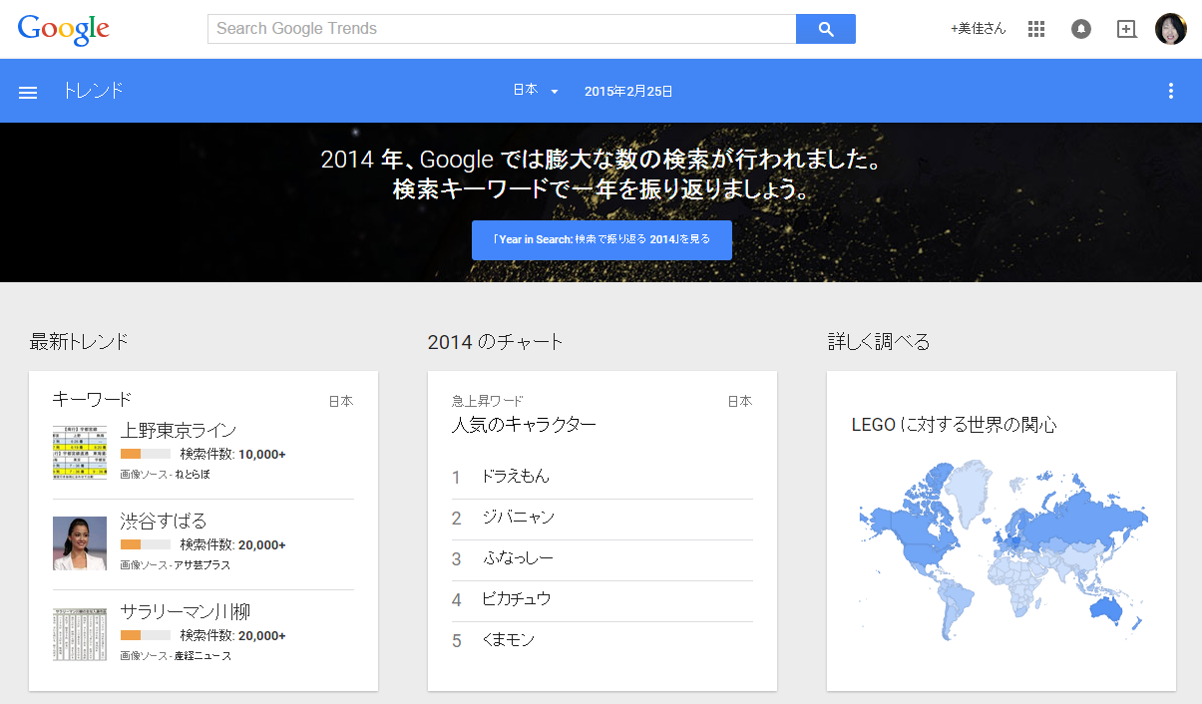Open the 渋谷すばる photo thumbnail
Viewport: 1202px width, 704px height.
tap(79, 542)
